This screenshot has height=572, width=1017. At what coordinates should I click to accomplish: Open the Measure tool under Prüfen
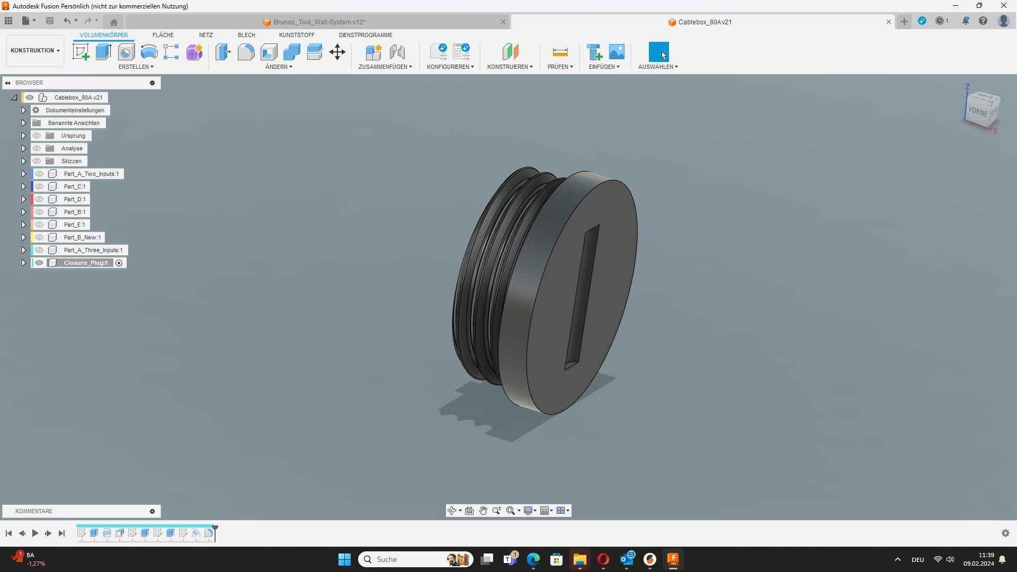[560, 52]
